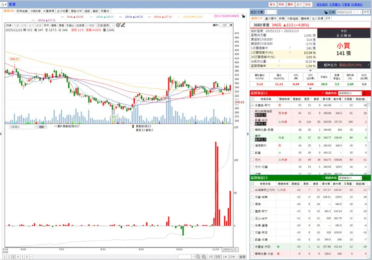Screen dimensions: 372x260
Task: Check the 凱基 broker row checkbox
Action: [x=252, y=153]
